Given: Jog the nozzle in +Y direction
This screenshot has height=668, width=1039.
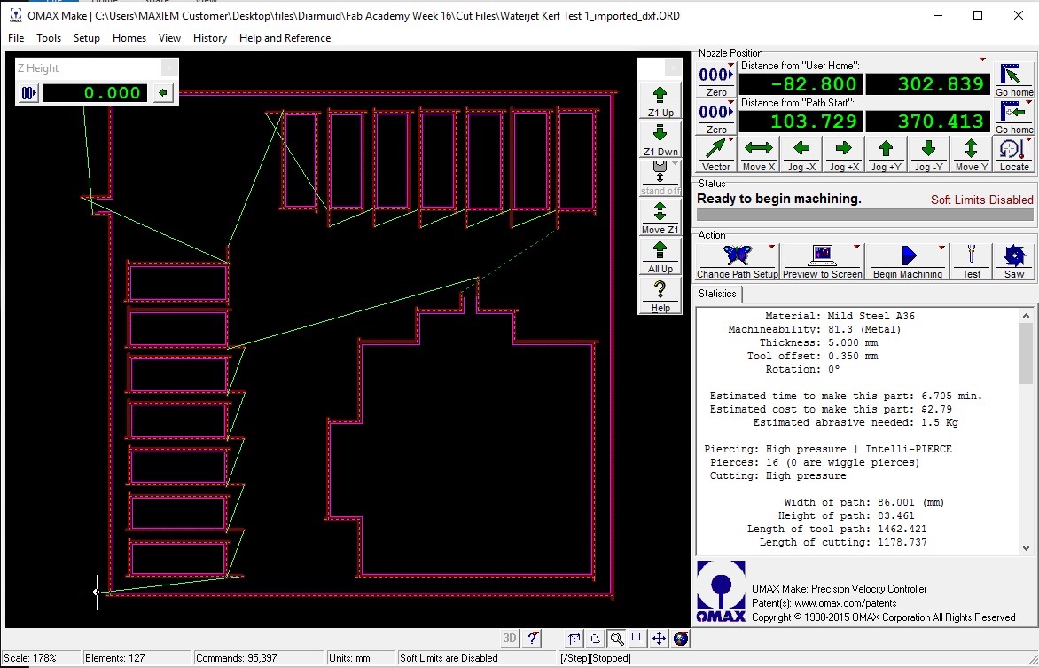Looking at the screenshot, I should click(x=886, y=154).
